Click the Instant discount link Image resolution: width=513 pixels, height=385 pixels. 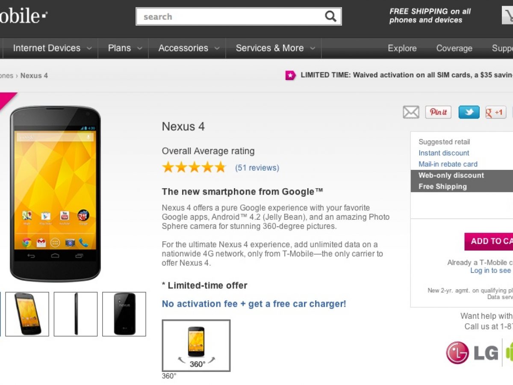click(x=444, y=153)
